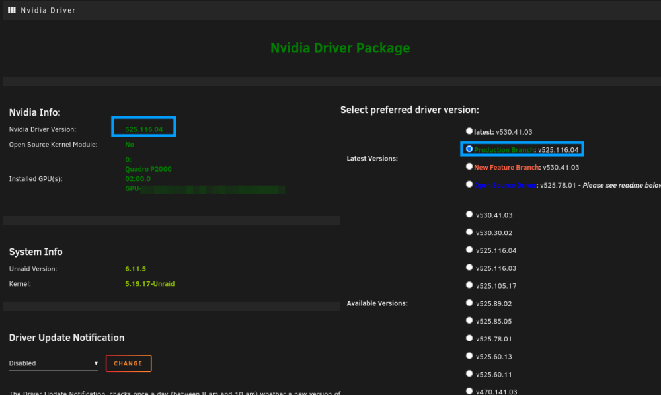Image resolution: width=661 pixels, height=395 pixels.
Task: Click the Nvidia Info heading
Action: 34,112
